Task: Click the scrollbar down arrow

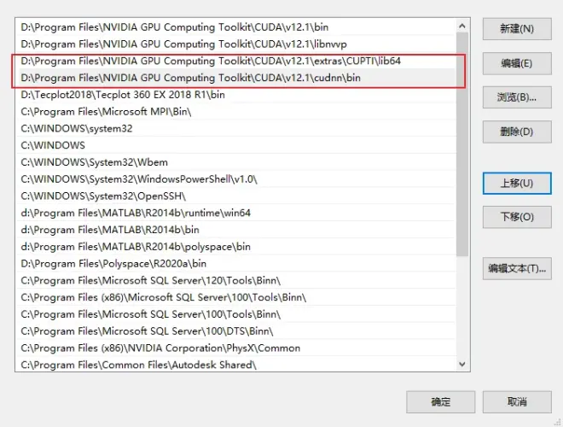Action: tap(462, 364)
